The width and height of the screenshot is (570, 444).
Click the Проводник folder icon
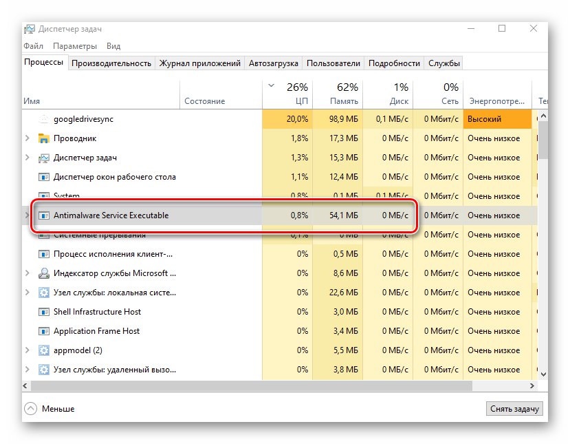[43, 138]
